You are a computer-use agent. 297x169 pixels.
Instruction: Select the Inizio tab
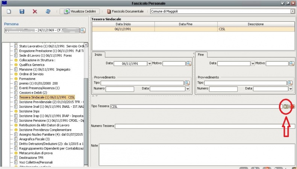pyautogui.click(x=98, y=54)
